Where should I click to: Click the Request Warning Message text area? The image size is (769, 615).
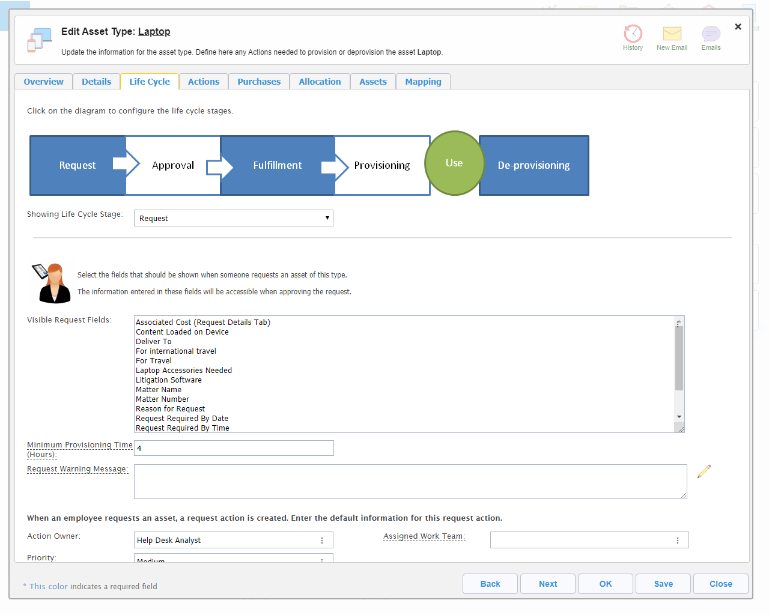point(410,482)
